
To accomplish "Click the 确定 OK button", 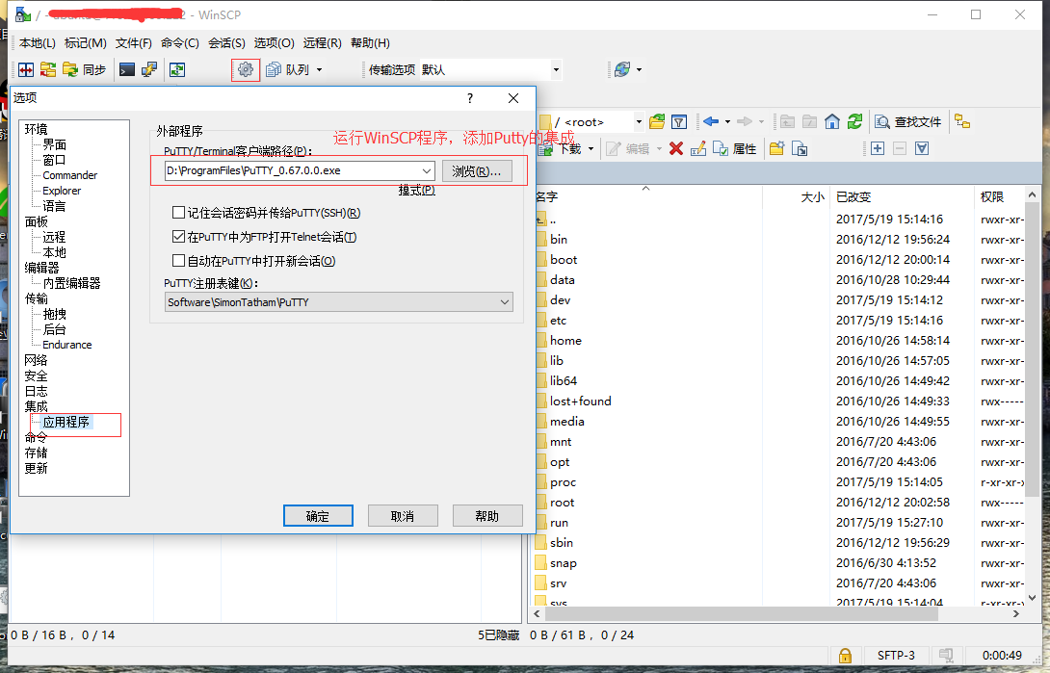I will [x=318, y=516].
